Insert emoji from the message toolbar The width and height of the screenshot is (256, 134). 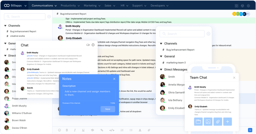tap(59, 130)
